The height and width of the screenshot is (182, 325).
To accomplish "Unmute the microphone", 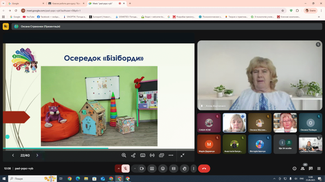I will point(125,169).
